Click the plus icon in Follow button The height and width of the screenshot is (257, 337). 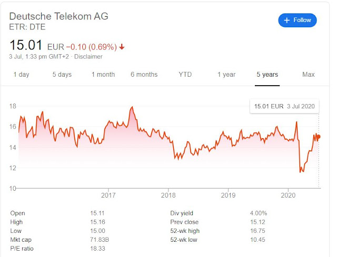(287, 20)
